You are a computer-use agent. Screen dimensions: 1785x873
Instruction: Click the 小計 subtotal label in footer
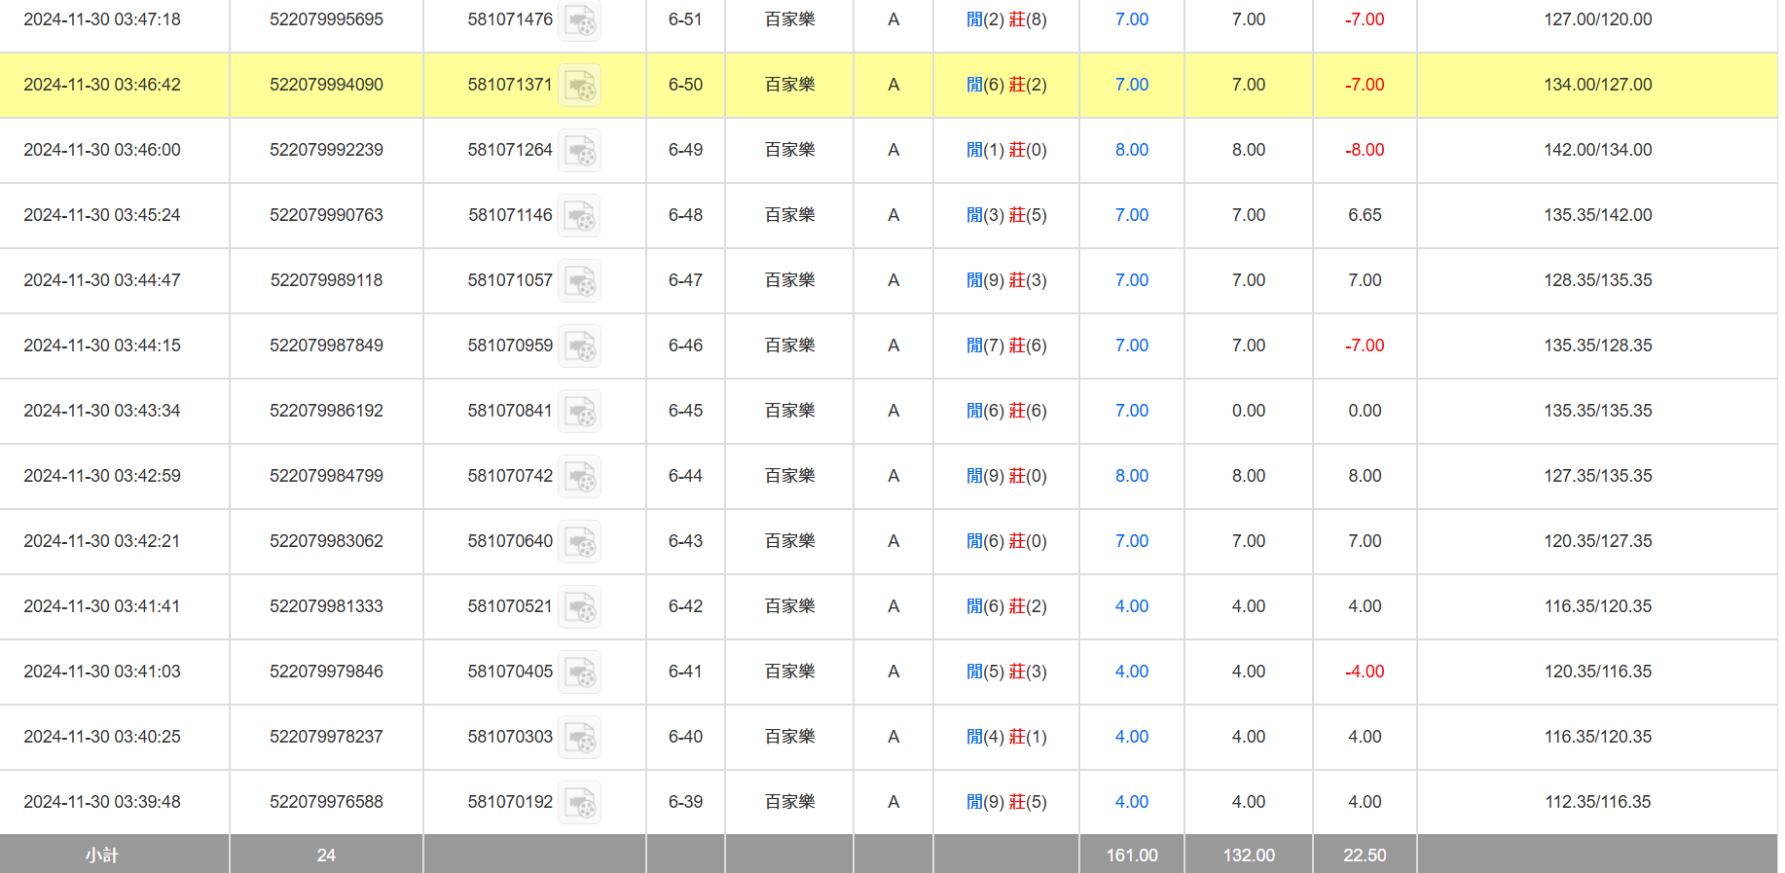[x=101, y=855]
